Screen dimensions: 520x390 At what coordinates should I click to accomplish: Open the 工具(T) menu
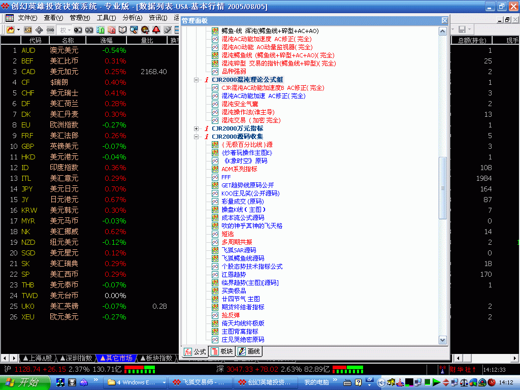[x=106, y=18]
